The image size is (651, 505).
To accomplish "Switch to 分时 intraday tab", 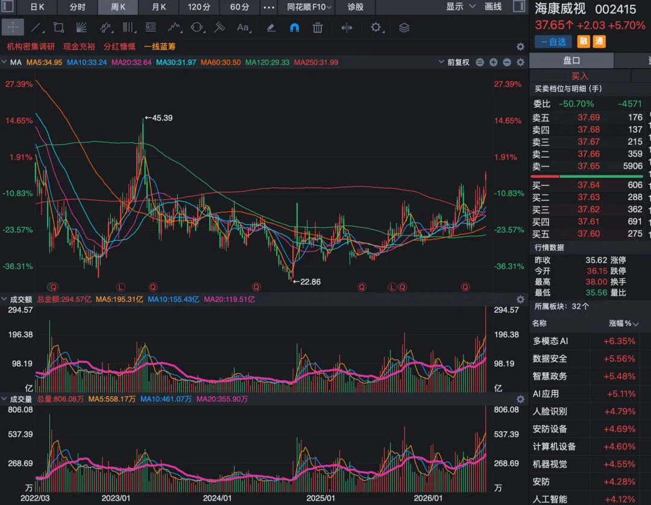I will 77,7.
